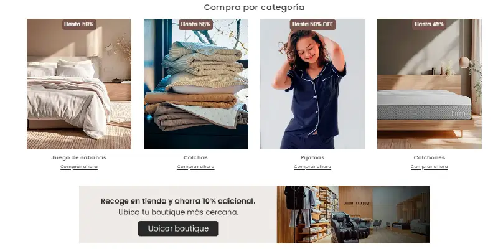
Task: Click Comprar ahora under Pijamas
Action: tap(312, 167)
